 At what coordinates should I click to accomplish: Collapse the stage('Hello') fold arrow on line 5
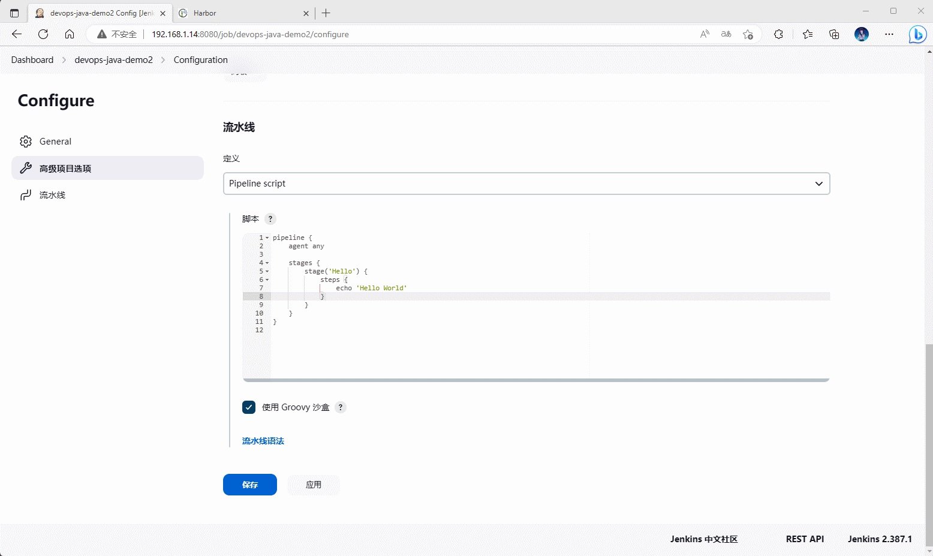tap(267, 272)
